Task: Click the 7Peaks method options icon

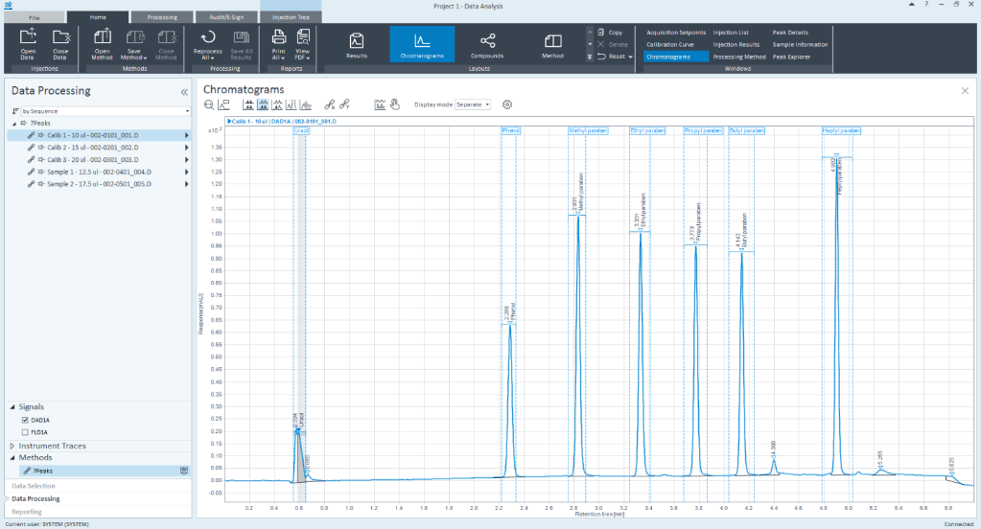Action: (184, 471)
